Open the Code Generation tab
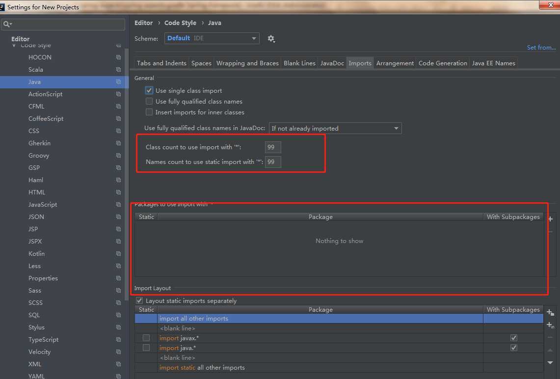 click(x=443, y=63)
